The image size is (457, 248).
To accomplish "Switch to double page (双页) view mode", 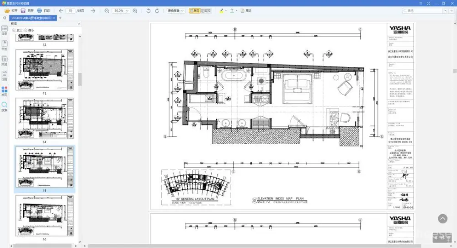I will tap(207, 10).
